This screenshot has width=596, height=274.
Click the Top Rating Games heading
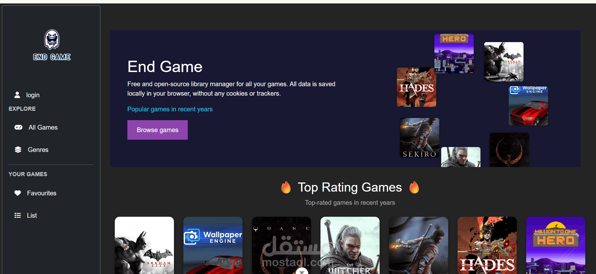pos(350,187)
